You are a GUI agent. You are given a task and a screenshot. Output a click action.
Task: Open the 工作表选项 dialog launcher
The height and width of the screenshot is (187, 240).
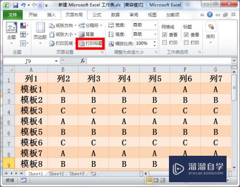(x=199, y=52)
